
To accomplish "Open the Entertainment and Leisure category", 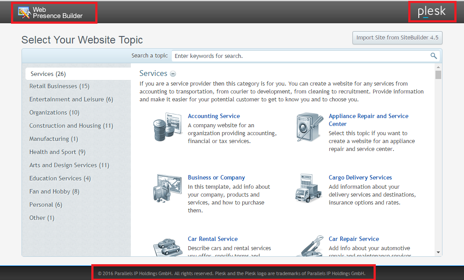I will tap(71, 100).
